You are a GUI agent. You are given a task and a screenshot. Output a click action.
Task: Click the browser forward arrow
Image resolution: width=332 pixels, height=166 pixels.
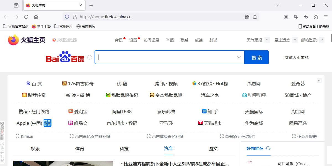tap(16, 17)
